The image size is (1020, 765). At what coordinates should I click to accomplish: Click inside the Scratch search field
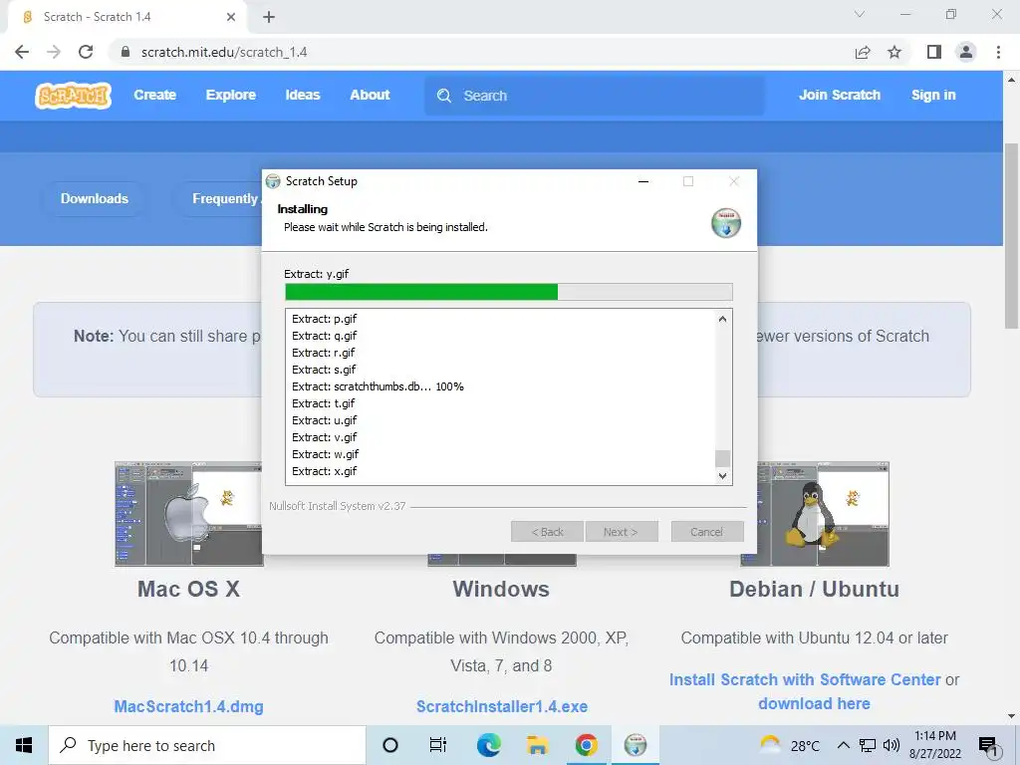pos(595,96)
